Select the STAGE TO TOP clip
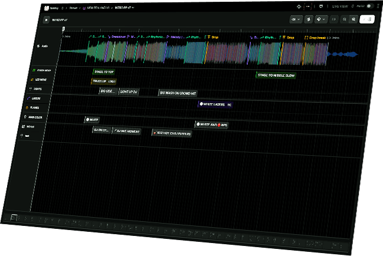The width and height of the screenshot is (383, 256). 104,71
